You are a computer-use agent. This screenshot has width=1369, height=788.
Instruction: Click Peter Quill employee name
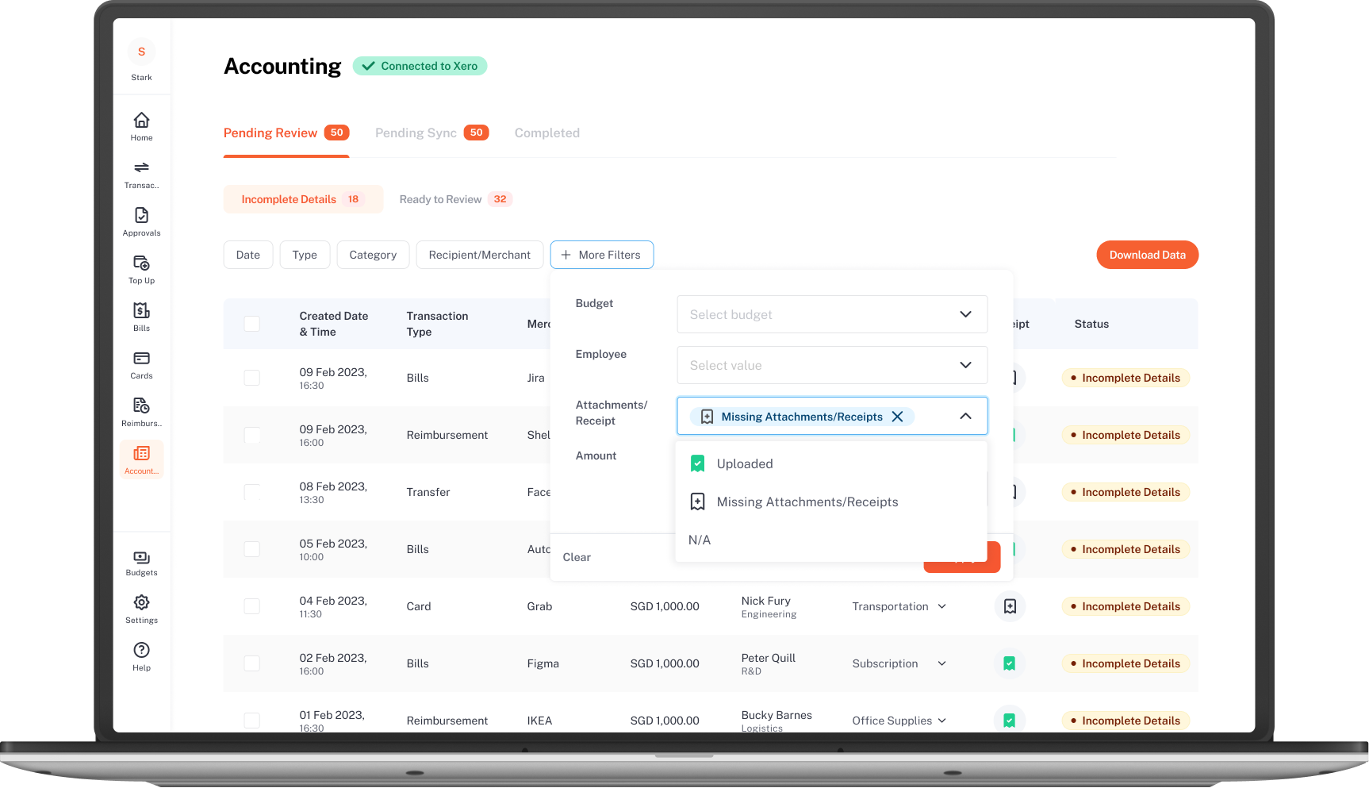tap(768, 658)
